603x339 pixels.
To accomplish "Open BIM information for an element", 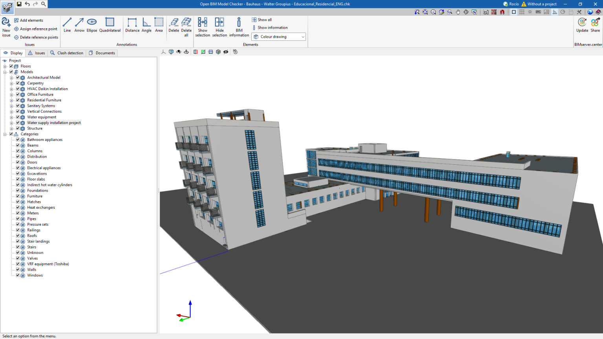I will point(239,25).
